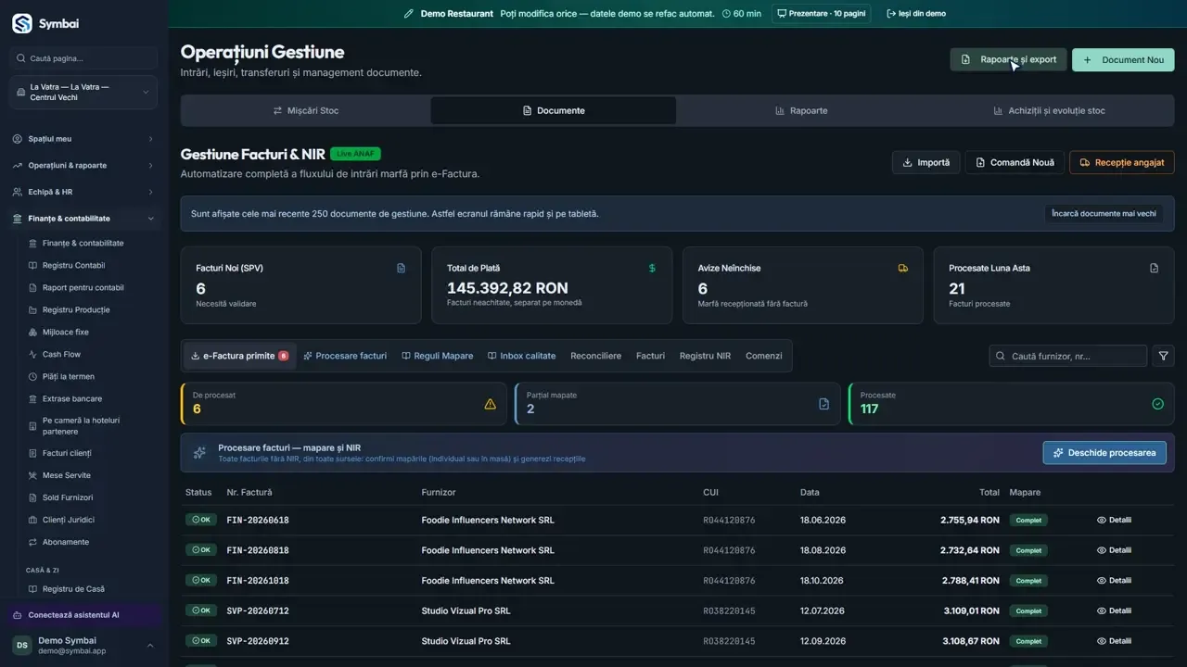View Detalii for invoice FIN-20260618
The height and width of the screenshot is (667, 1187).
[x=1114, y=520]
